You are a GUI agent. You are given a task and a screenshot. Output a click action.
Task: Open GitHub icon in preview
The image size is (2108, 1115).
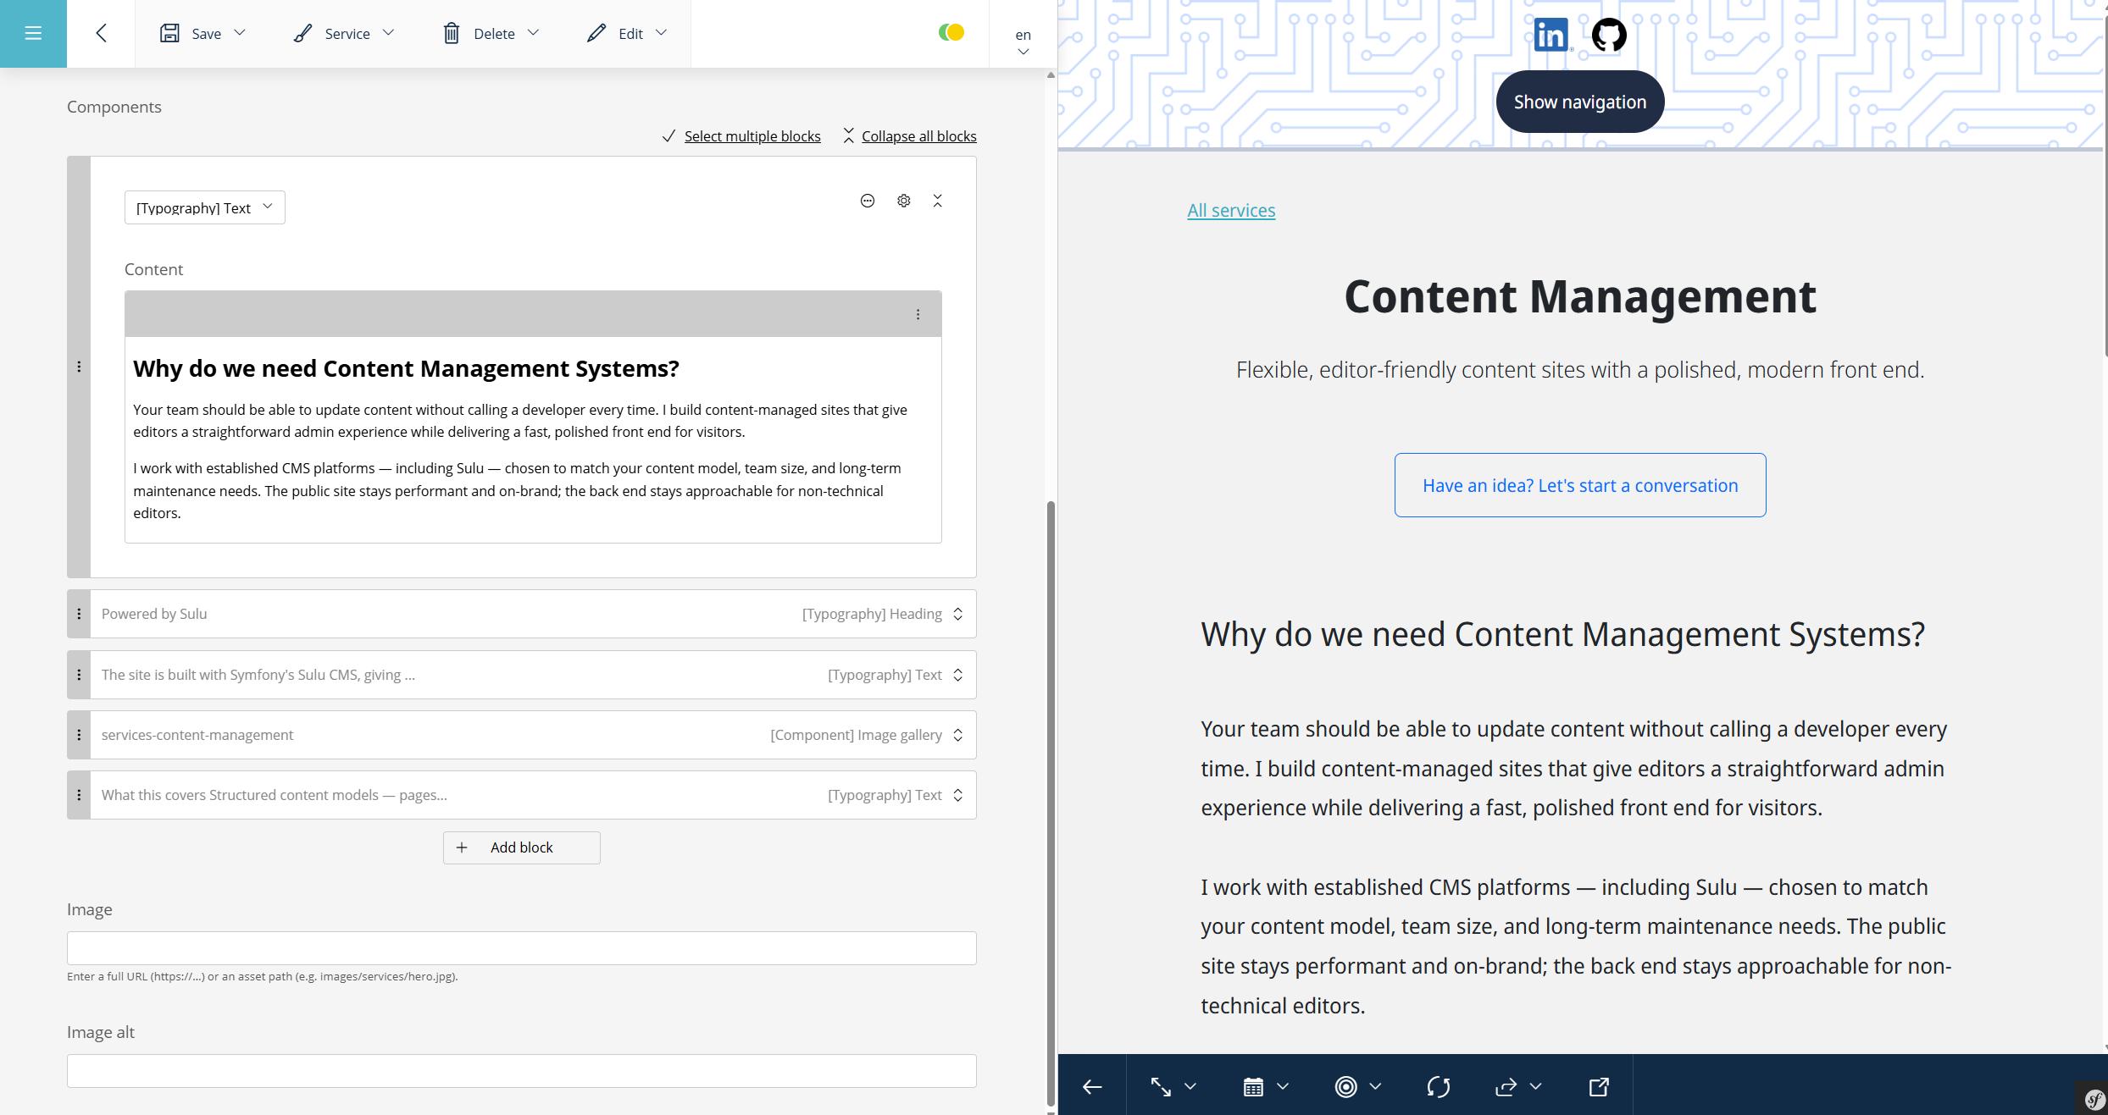[x=1609, y=35]
